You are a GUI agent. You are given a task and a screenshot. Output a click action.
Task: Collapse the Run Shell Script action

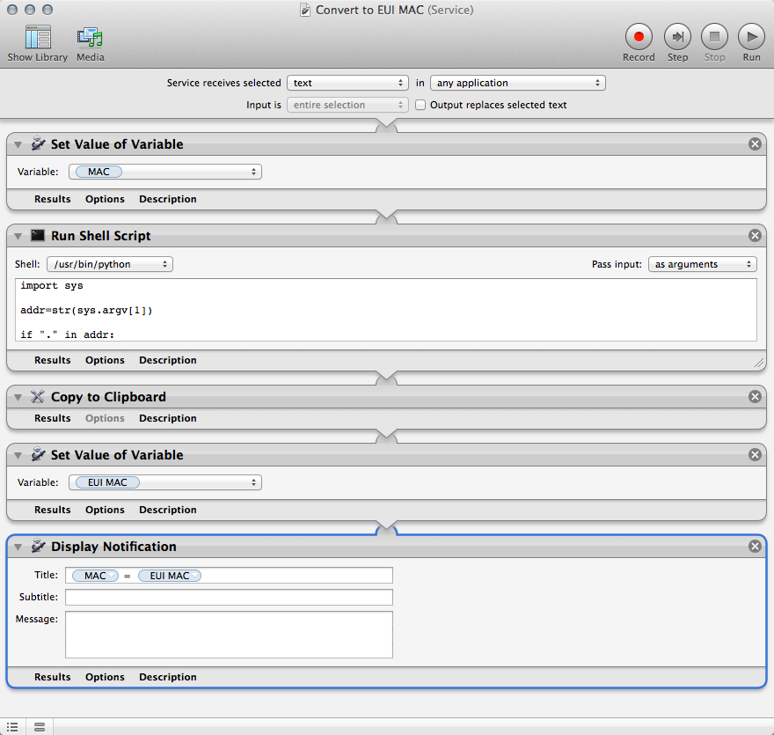(x=18, y=237)
